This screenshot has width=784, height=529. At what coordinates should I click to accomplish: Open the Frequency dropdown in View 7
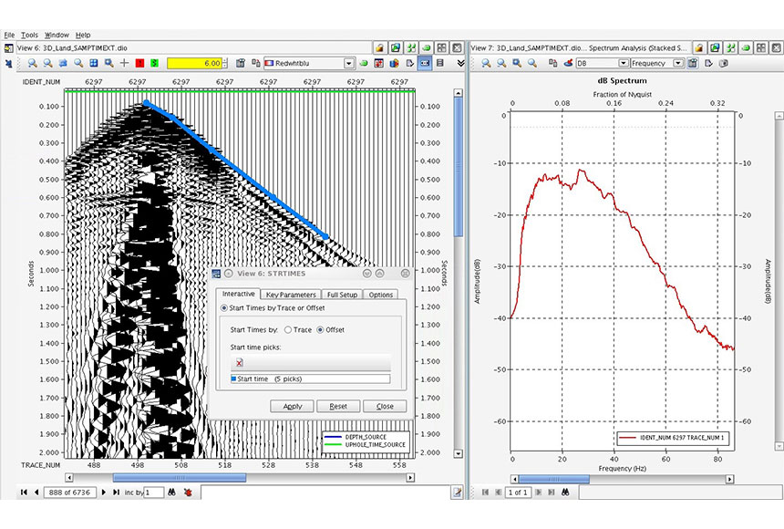(676, 64)
